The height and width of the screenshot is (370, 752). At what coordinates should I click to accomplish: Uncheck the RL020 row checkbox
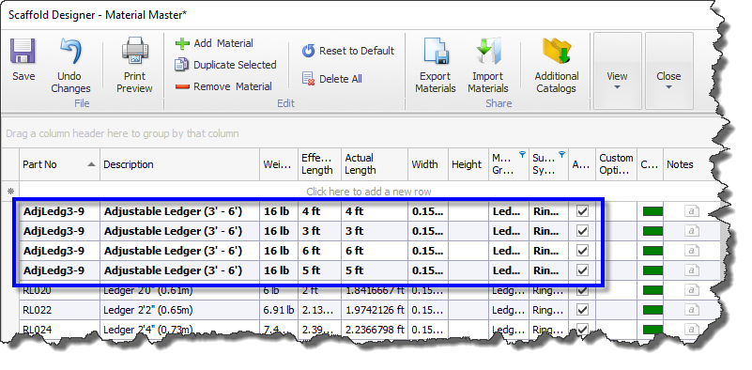point(582,291)
